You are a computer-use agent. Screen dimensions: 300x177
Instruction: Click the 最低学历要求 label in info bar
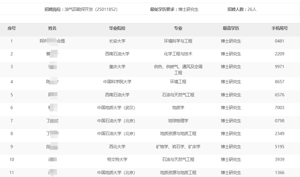(164, 9)
